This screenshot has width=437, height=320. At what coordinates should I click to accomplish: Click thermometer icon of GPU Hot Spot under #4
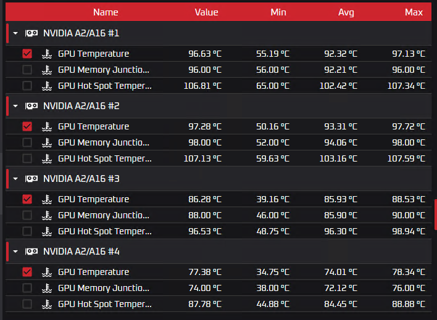tap(47, 304)
